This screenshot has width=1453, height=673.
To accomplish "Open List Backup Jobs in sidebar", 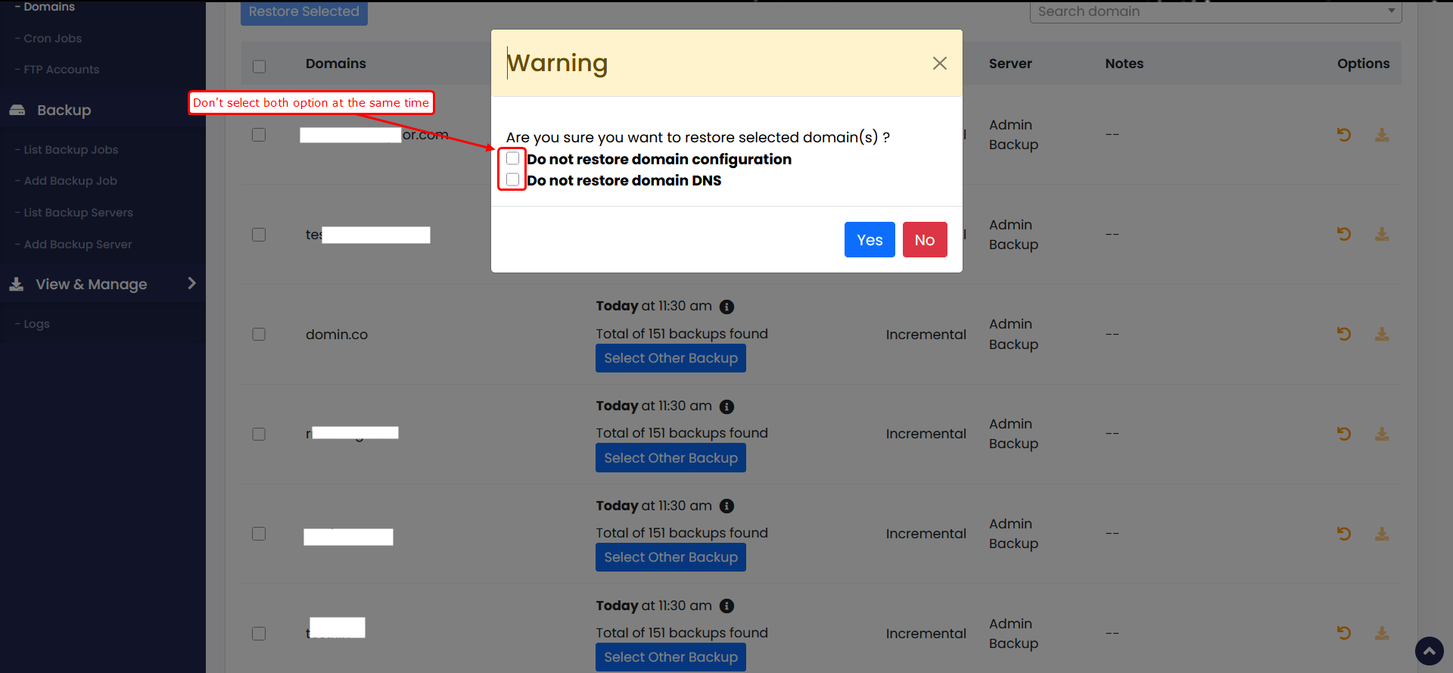I will coord(71,150).
